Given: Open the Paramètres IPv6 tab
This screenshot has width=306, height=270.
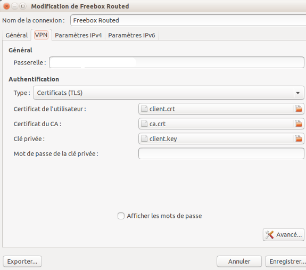Looking at the screenshot, I should pos(131,35).
